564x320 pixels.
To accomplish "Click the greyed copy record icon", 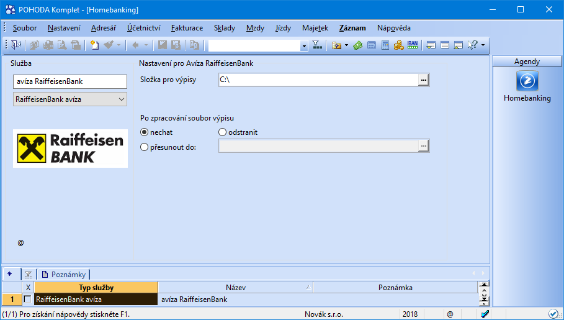I will click(194, 45).
